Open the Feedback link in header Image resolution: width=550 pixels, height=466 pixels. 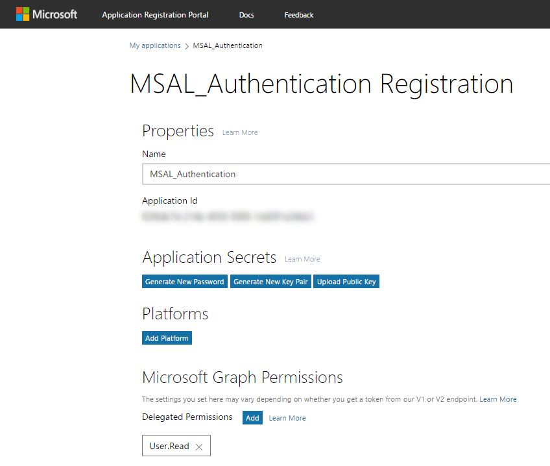coord(298,15)
